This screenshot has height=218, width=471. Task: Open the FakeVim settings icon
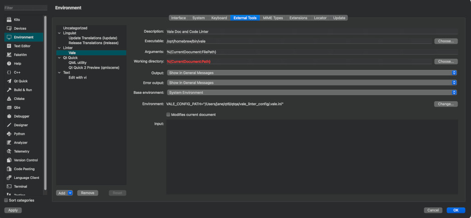tap(9, 55)
